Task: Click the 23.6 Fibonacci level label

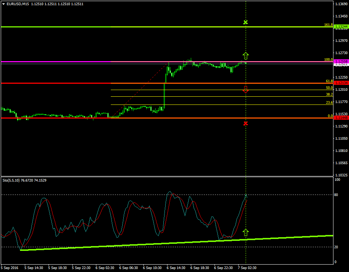Action: click(x=329, y=103)
